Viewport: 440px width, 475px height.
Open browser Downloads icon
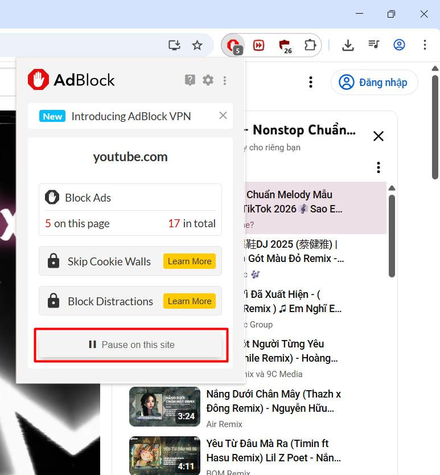tap(348, 46)
